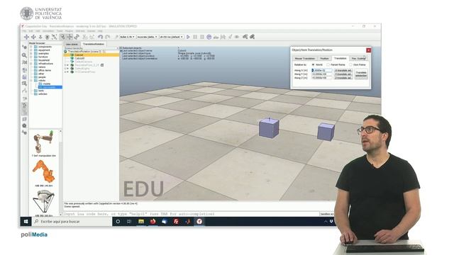Viewport: 454px width, 255px height.
Task: Redo the last undone action
Action: click(x=107, y=37)
